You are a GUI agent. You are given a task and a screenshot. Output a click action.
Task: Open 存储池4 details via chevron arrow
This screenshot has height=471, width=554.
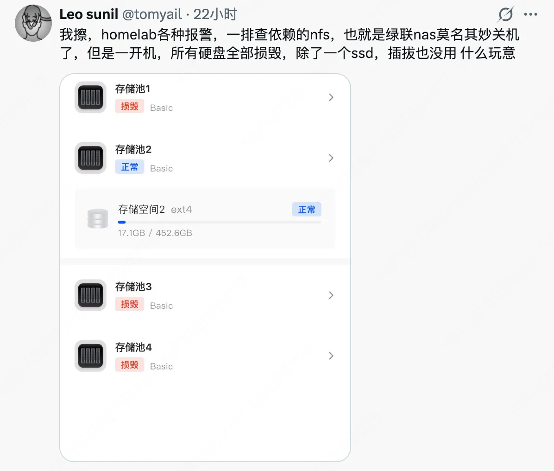[331, 356]
